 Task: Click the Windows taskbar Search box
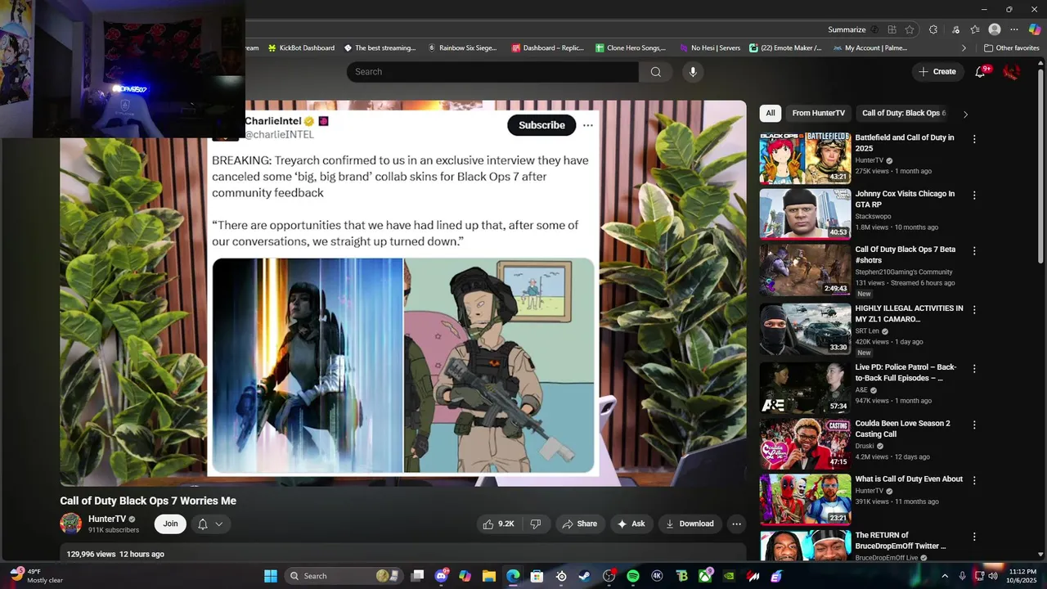[x=343, y=576]
